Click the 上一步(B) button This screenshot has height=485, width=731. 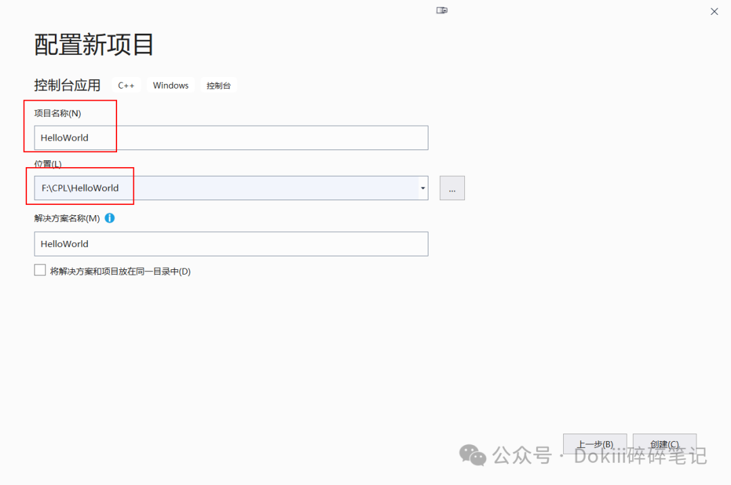594,444
